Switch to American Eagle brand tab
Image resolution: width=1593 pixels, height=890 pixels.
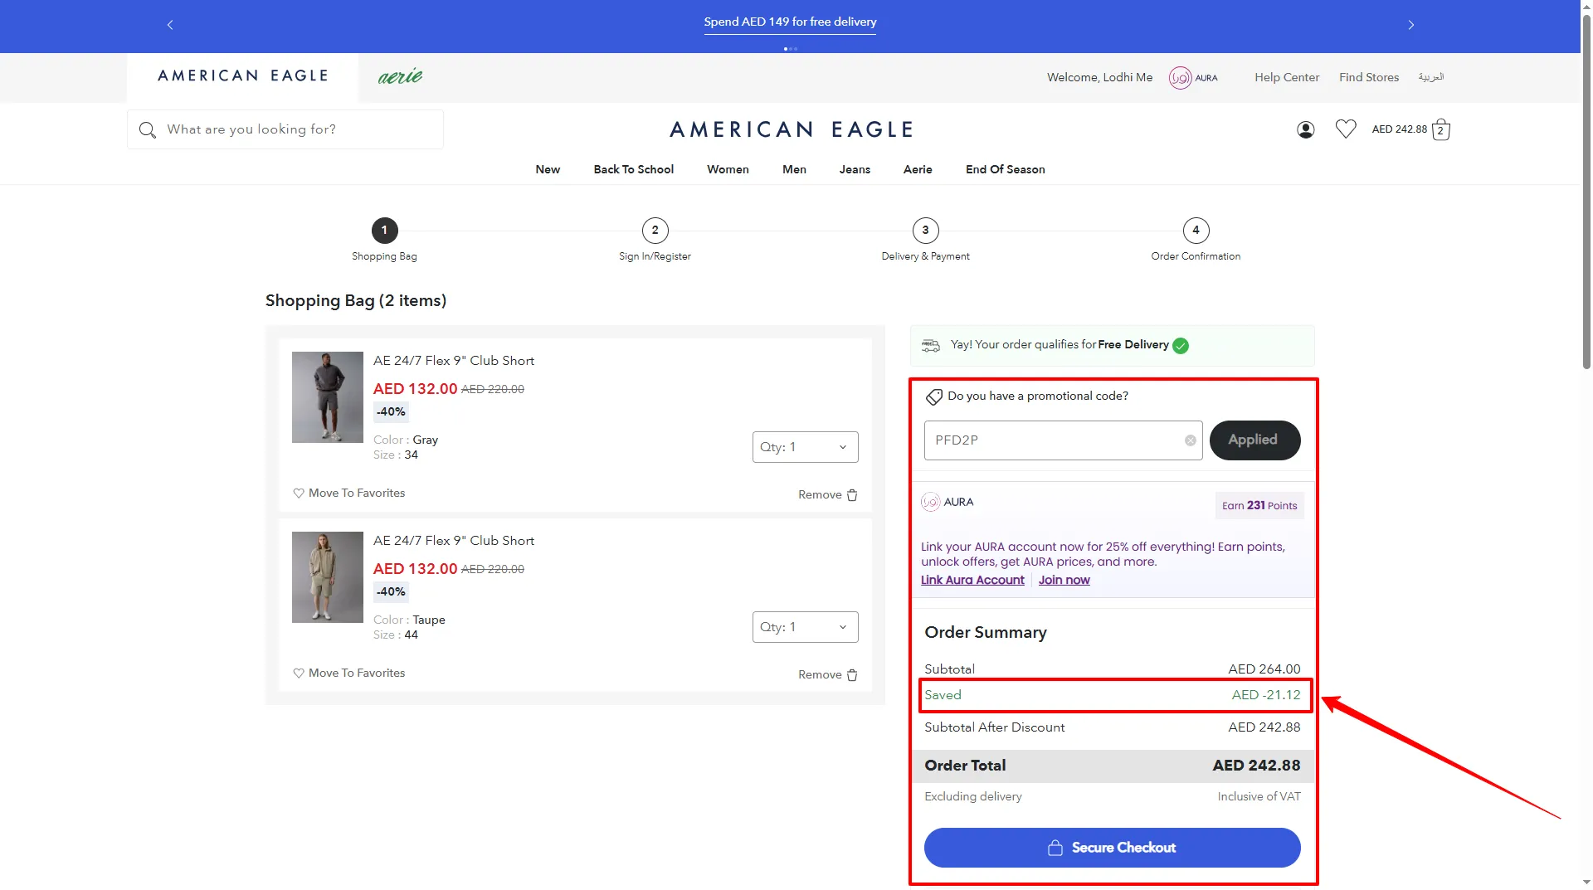[242, 76]
